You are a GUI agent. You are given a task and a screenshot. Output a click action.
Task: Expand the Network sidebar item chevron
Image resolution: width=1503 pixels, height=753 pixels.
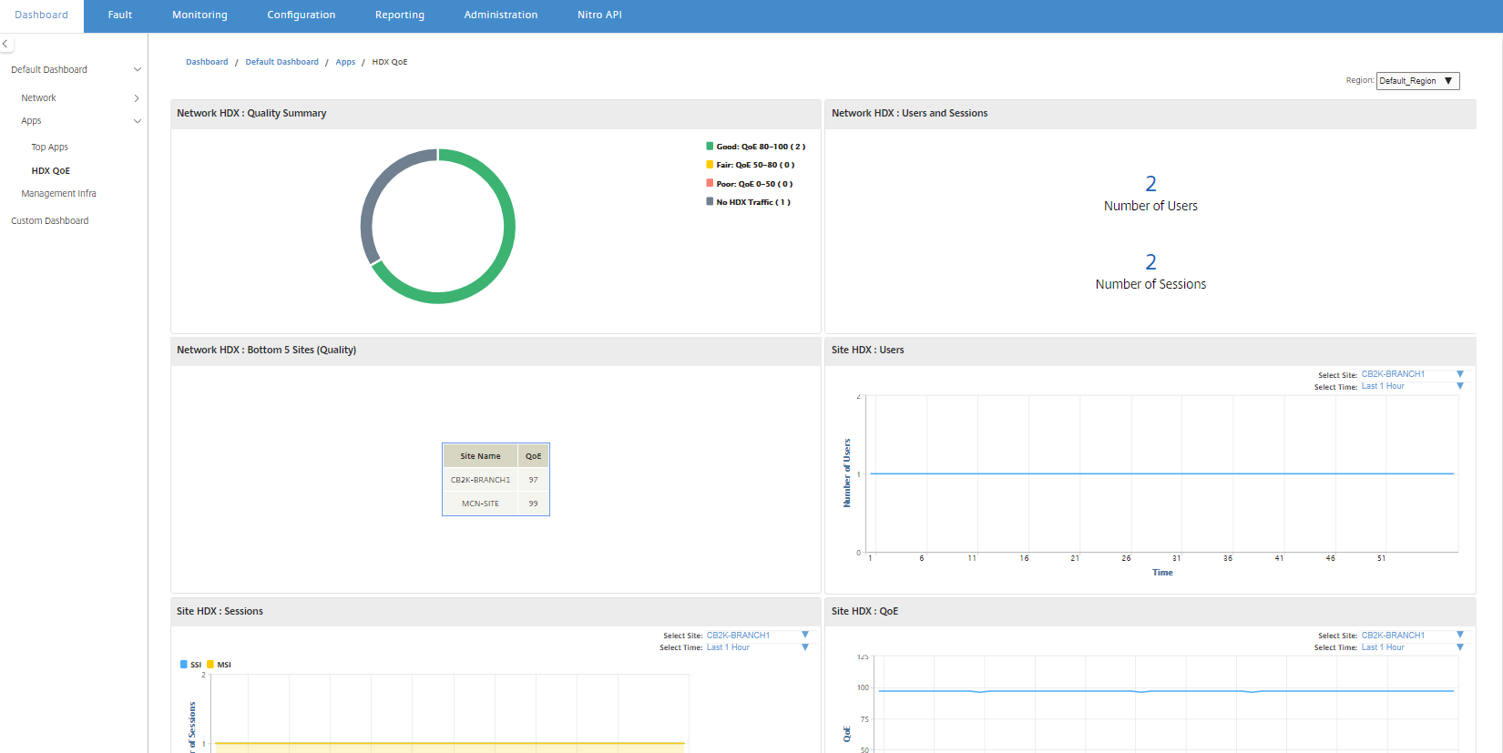(x=137, y=98)
